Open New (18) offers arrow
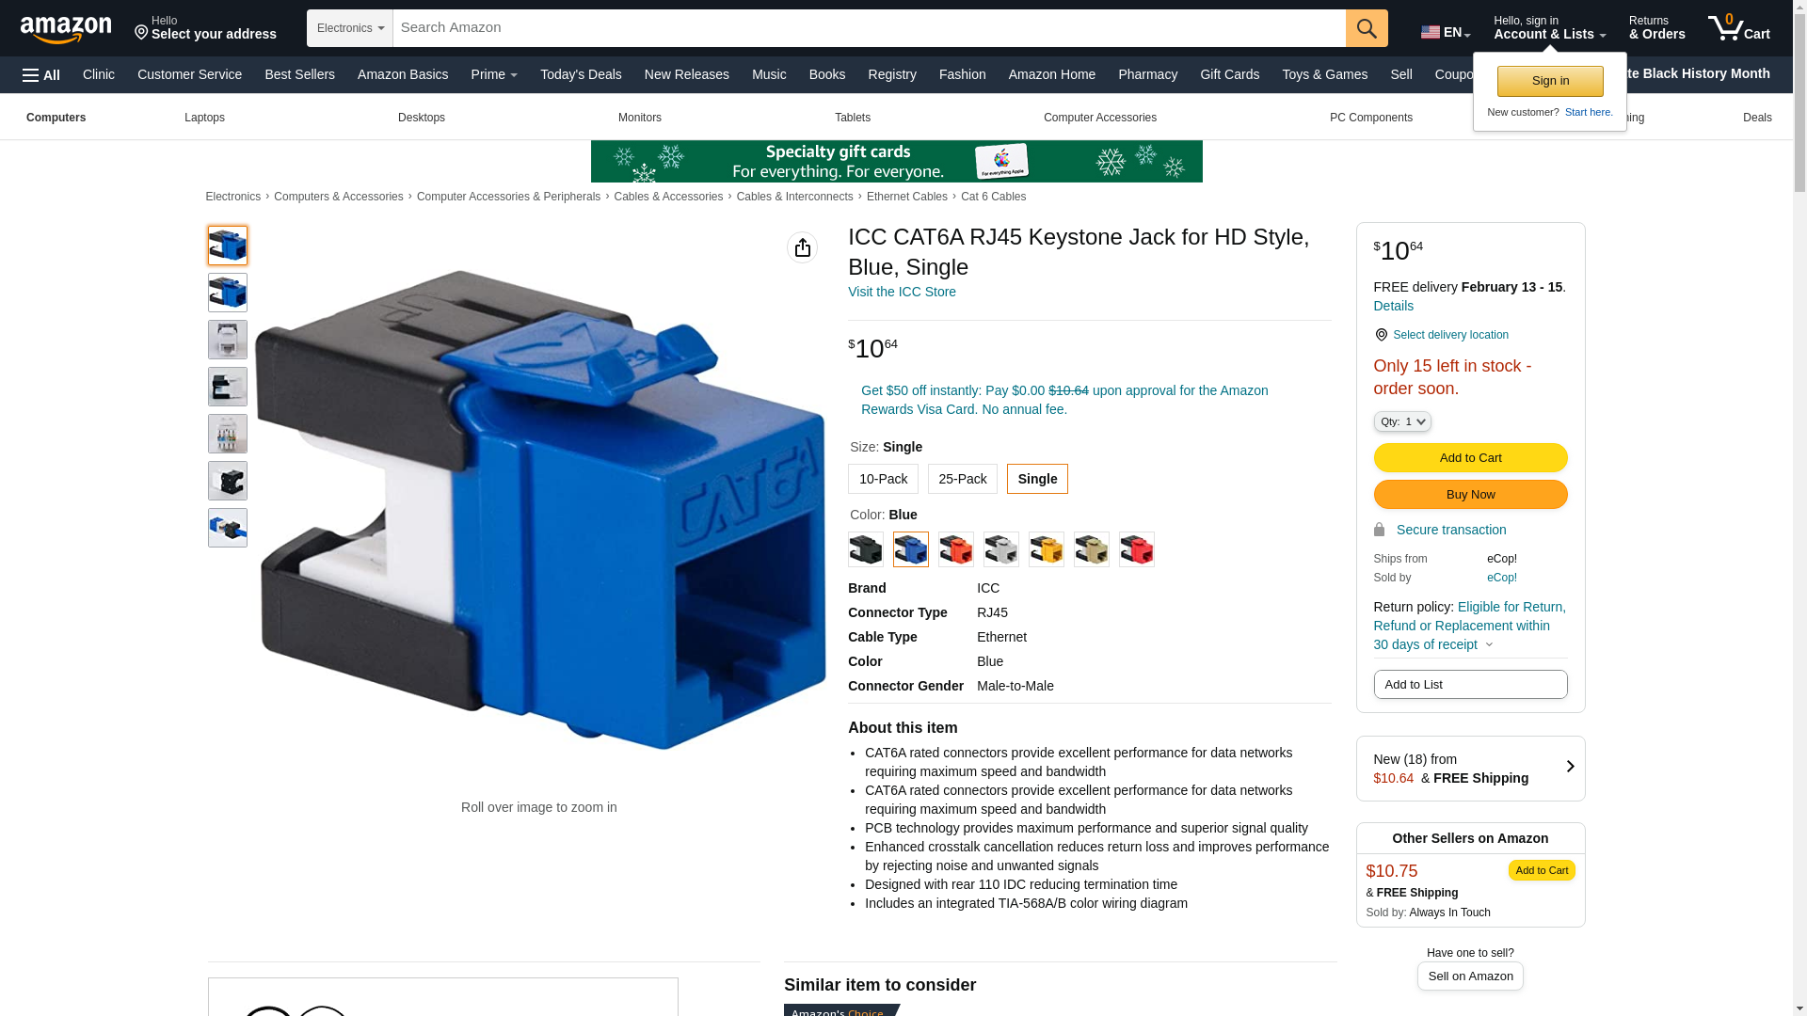This screenshot has width=1807, height=1016. [1570, 767]
